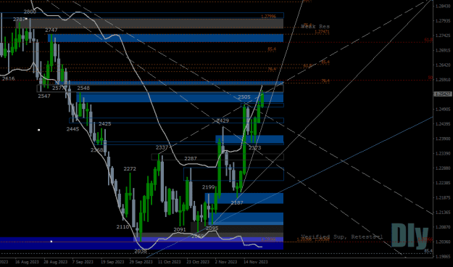This screenshot has height=267, width=453.
Task: Click the 2095 low label
Action: (212, 229)
